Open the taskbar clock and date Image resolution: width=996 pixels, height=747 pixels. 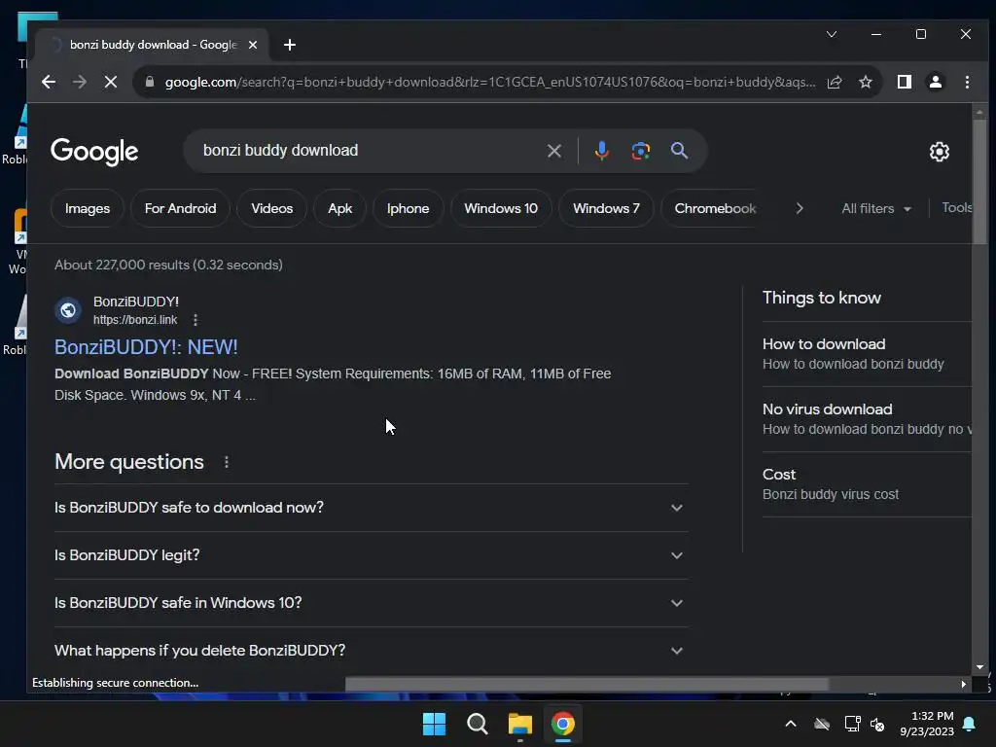pyautogui.click(x=927, y=724)
